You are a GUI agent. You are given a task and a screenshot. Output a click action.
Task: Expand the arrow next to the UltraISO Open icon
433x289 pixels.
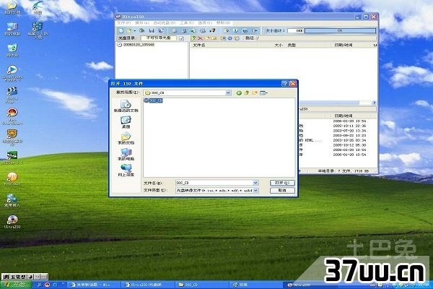[135, 30]
